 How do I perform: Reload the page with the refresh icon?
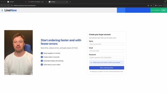pyautogui.click(x=8, y=5)
